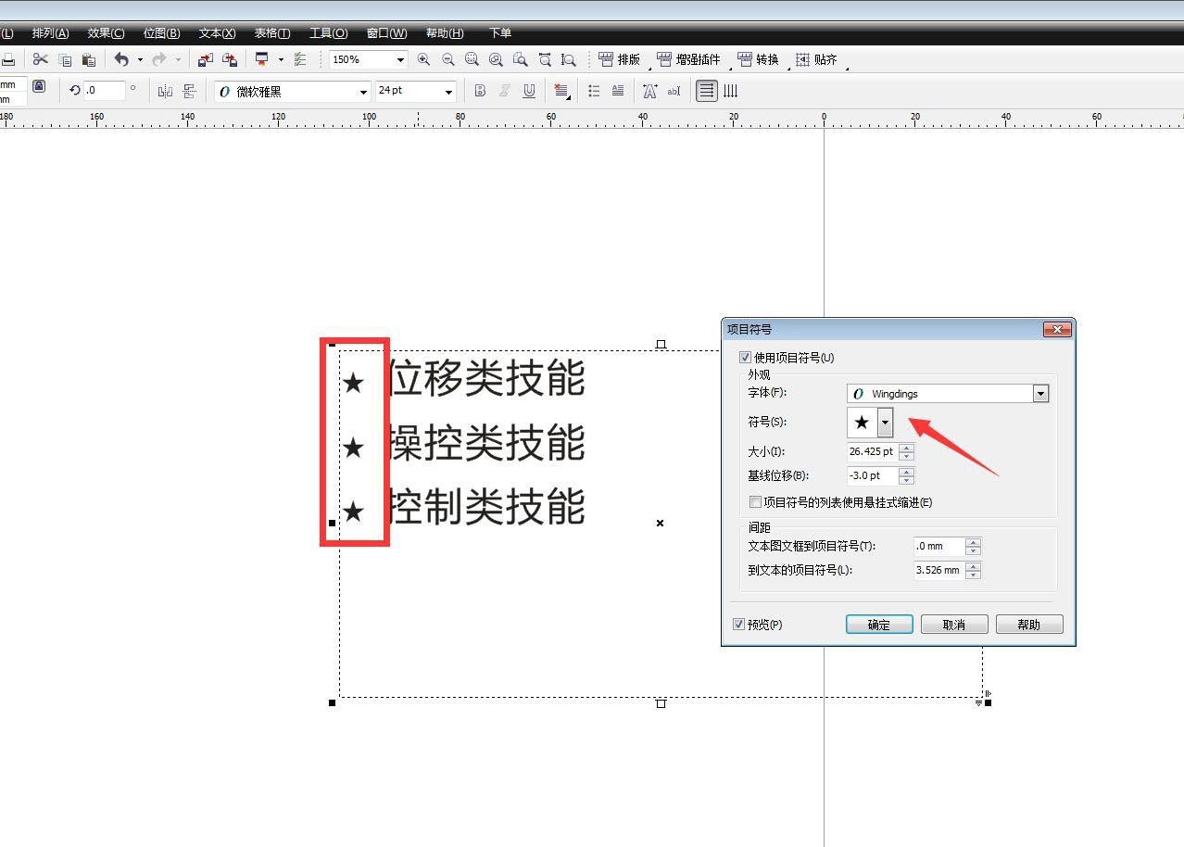Screen dimensions: 1184x847
Task: Click the Zoom to selected icon
Action: 472,59
